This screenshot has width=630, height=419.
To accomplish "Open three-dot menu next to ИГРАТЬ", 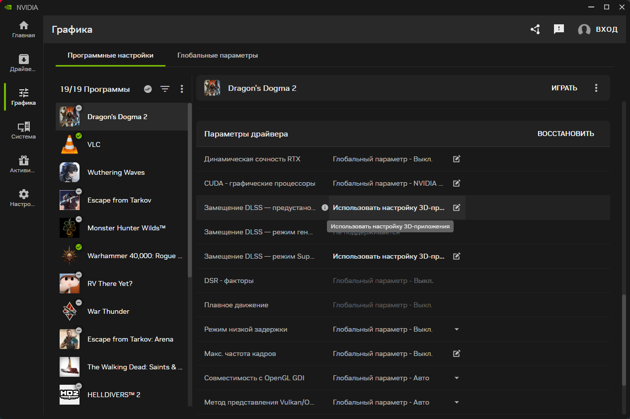I will pyautogui.click(x=596, y=88).
